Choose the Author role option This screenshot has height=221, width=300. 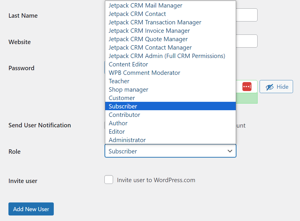(118, 123)
